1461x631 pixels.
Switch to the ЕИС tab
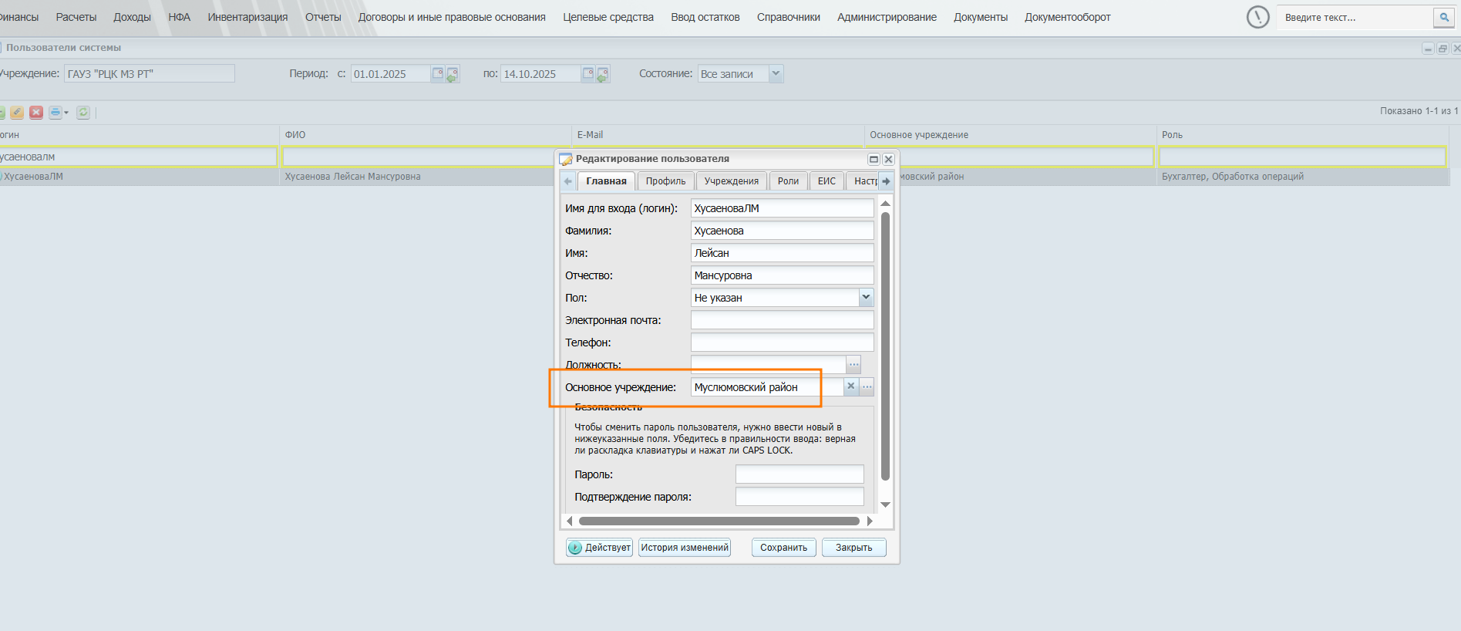coord(826,181)
